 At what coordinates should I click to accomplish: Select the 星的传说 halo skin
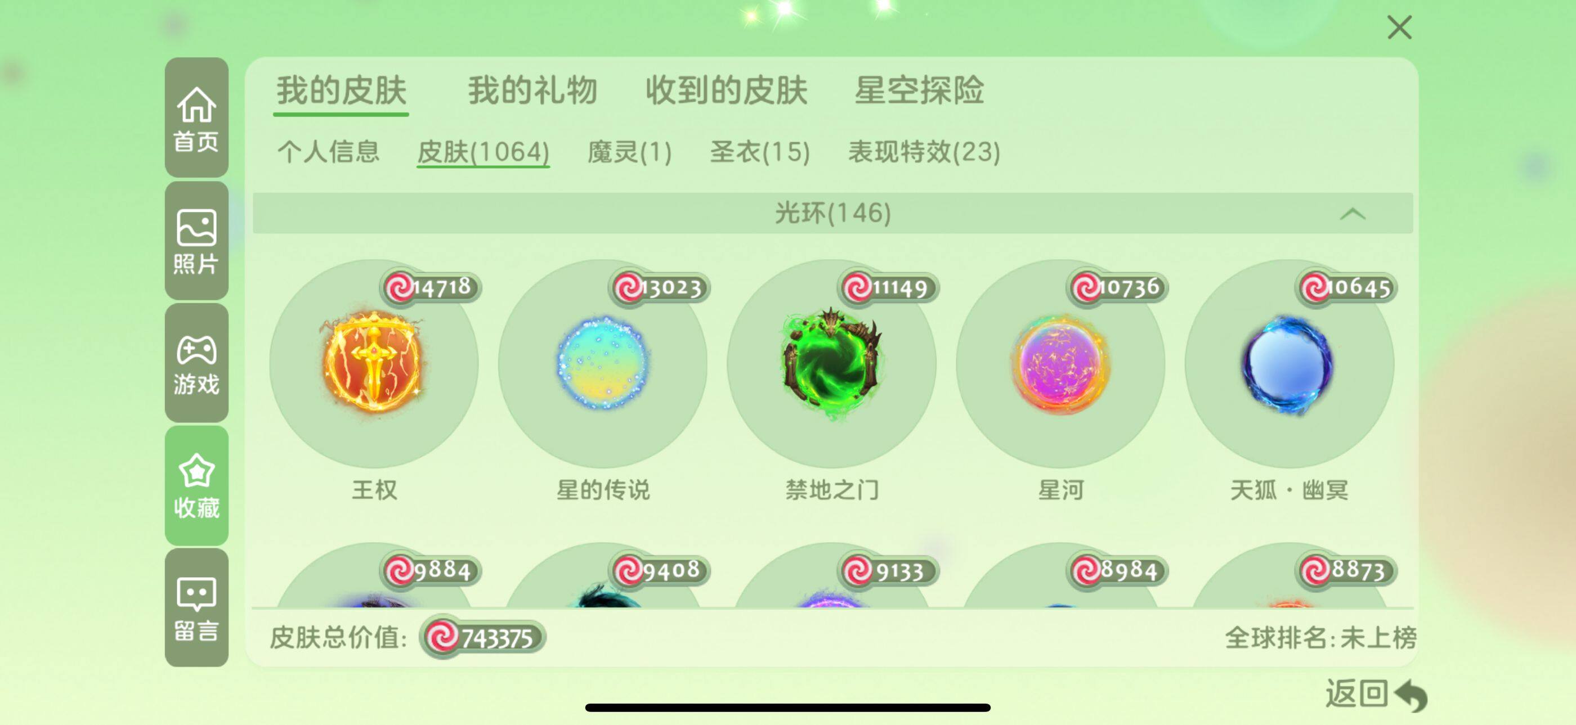(603, 364)
